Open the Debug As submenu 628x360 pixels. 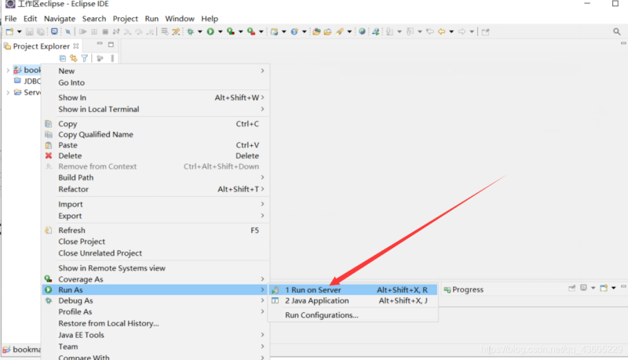pyautogui.click(x=155, y=301)
